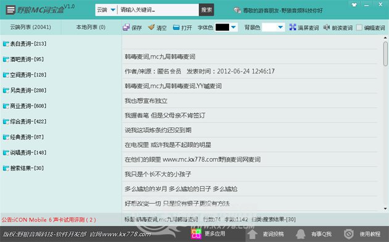
Task: Open the 官网 www.kx778.com link
Action: tap(120, 234)
